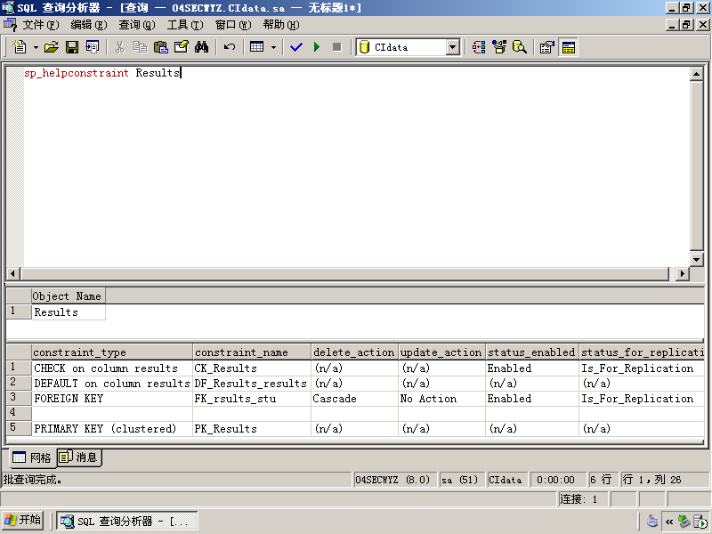Click in the query editor after Results
The width and height of the screenshot is (712, 534).
click(x=182, y=73)
